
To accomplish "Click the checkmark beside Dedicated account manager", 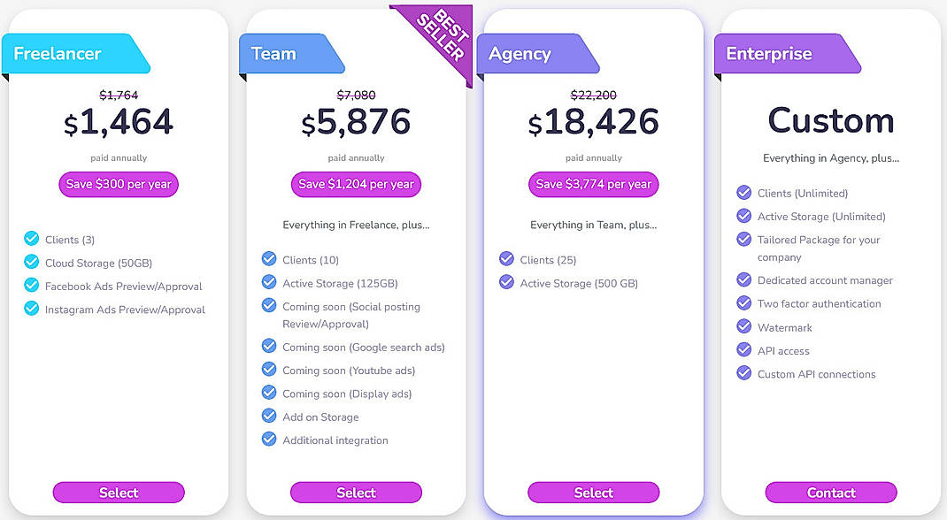I will (743, 279).
